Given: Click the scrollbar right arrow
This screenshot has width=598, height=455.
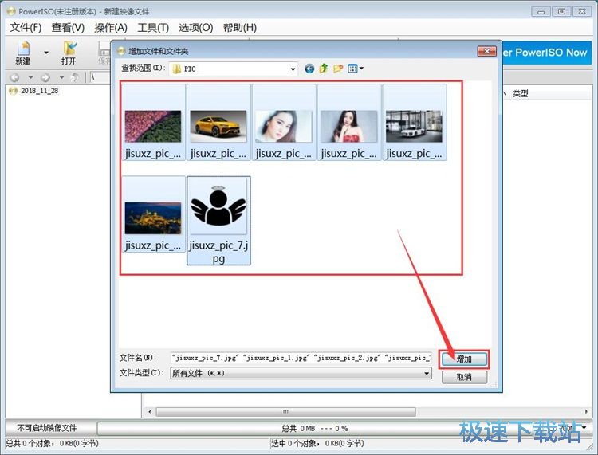Looking at the screenshot, I should pos(586,411).
